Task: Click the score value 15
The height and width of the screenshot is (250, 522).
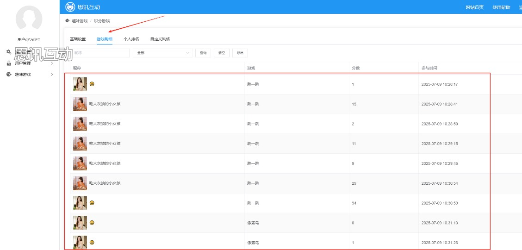Action: click(354, 104)
